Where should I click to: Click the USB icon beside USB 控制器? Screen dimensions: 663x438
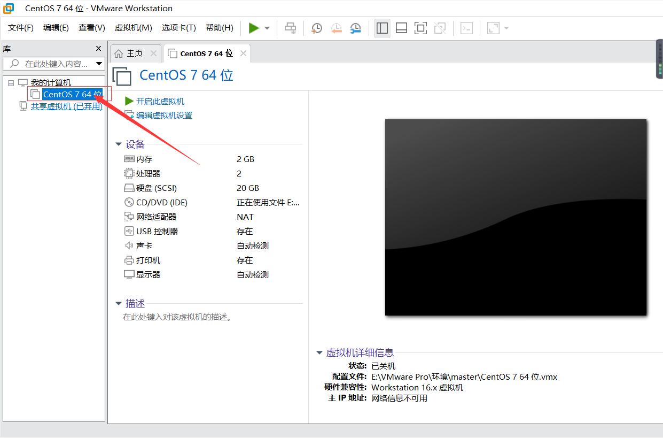click(129, 231)
